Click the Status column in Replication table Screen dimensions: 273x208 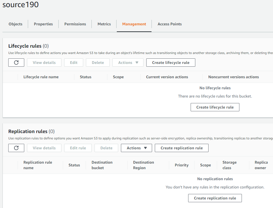(x=74, y=165)
